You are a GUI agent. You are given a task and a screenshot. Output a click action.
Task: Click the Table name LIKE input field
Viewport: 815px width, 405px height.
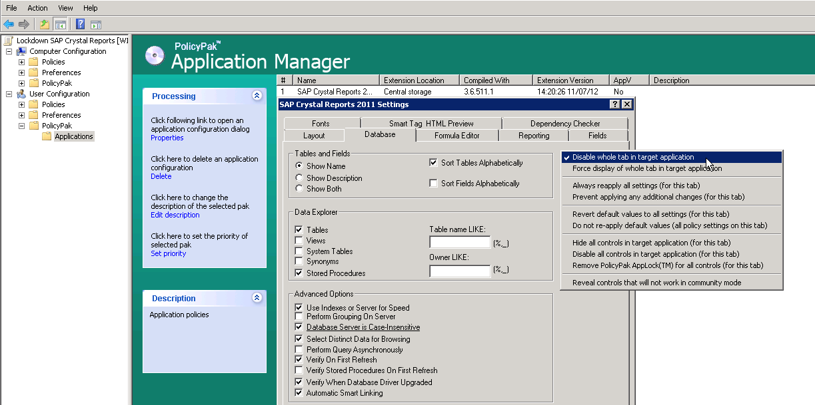(x=460, y=242)
